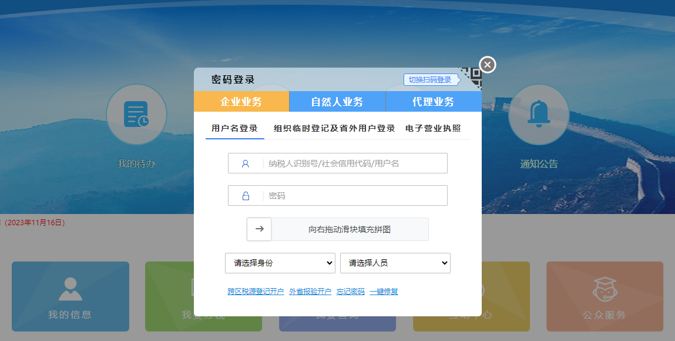Viewport: 675px width, 341px height.
Task: Switch to scan code login (切换扫码登录)
Action: (x=430, y=79)
